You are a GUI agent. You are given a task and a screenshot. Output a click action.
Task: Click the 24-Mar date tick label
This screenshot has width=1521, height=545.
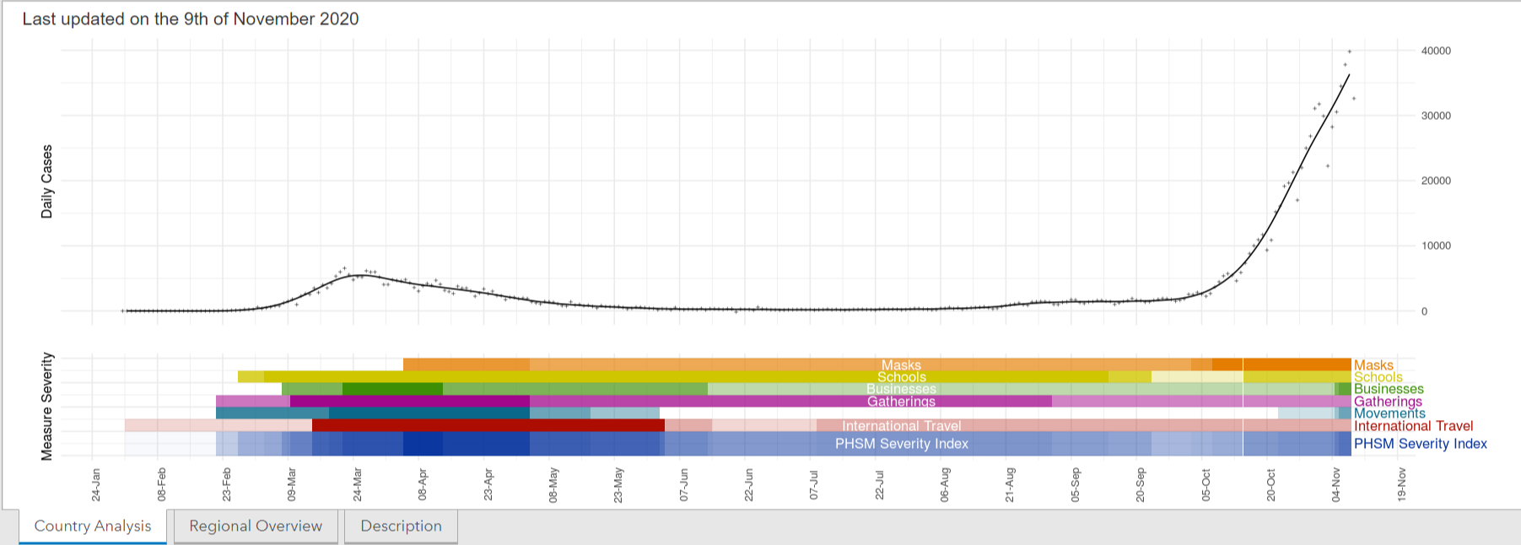(x=357, y=484)
